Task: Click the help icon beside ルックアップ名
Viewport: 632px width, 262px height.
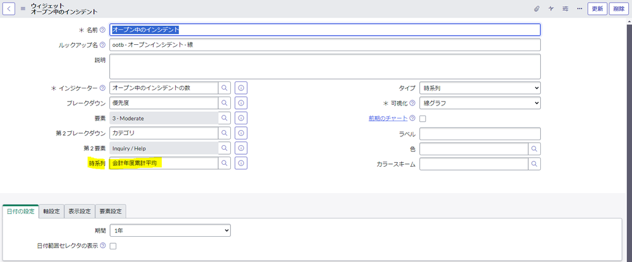Action: 102,45
